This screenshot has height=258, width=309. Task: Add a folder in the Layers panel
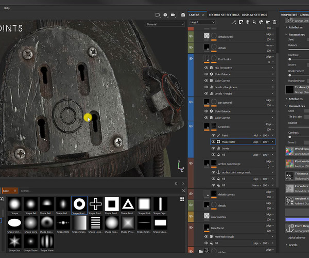click(x=268, y=22)
